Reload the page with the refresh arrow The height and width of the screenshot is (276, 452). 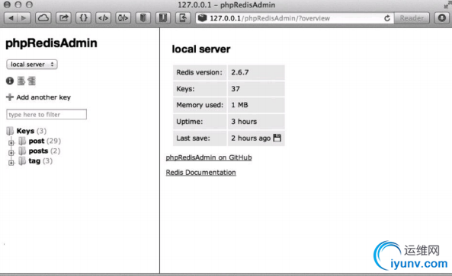tap(387, 18)
